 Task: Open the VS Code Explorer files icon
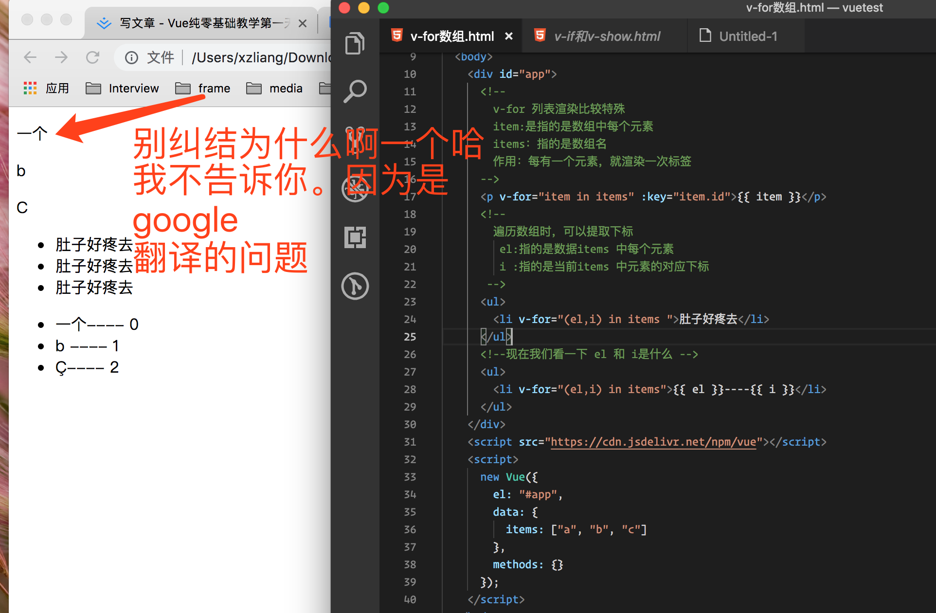click(x=355, y=43)
